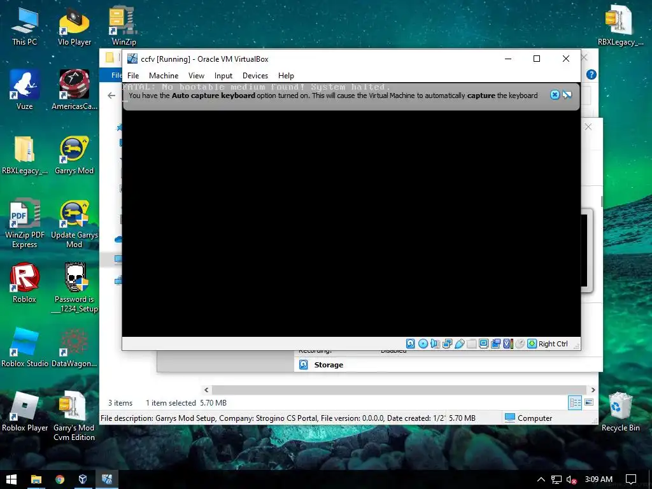Screen dimensions: 652x489
Task: Select the Garrys Mod desktop shortcut
Action: click(x=74, y=155)
